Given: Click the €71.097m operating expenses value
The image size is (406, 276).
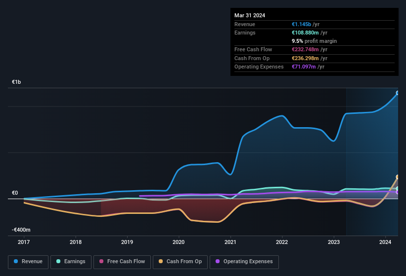Looking at the screenshot, I should (304, 67).
